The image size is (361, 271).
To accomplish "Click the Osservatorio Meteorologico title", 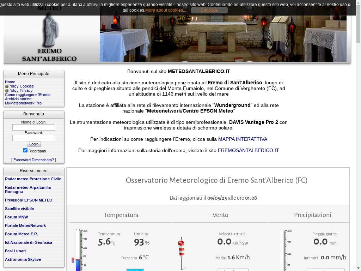I will pos(216,180).
